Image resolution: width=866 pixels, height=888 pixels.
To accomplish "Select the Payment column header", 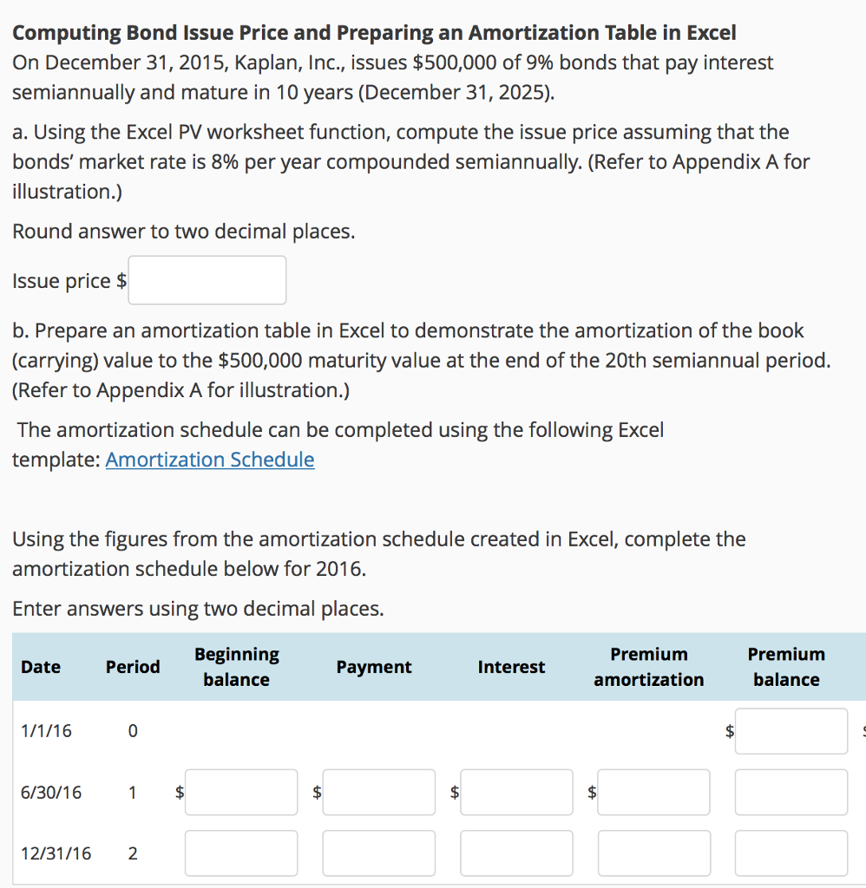I will pyautogui.click(x=373, y=667).
